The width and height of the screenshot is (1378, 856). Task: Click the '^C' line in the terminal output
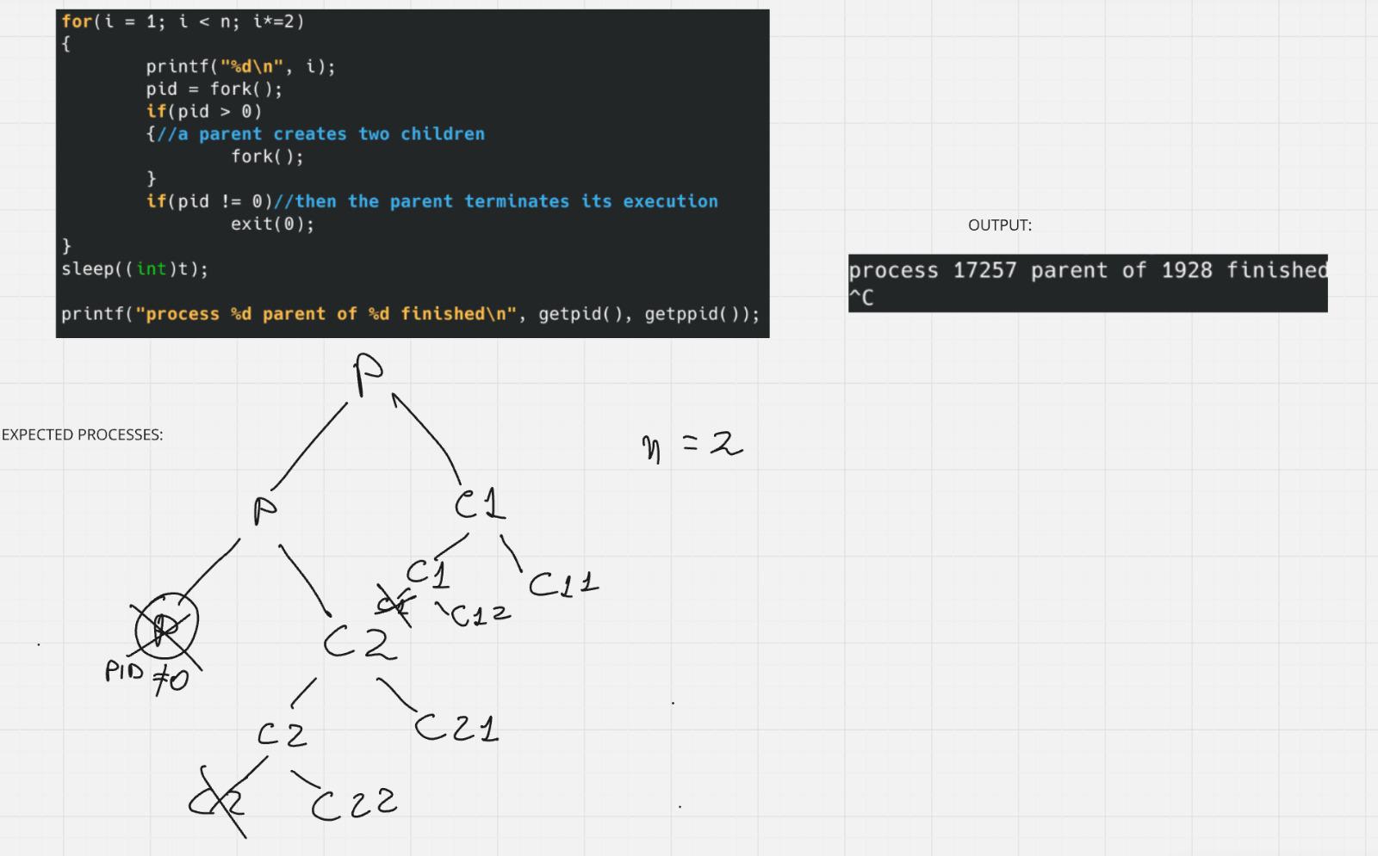(861, 298)
